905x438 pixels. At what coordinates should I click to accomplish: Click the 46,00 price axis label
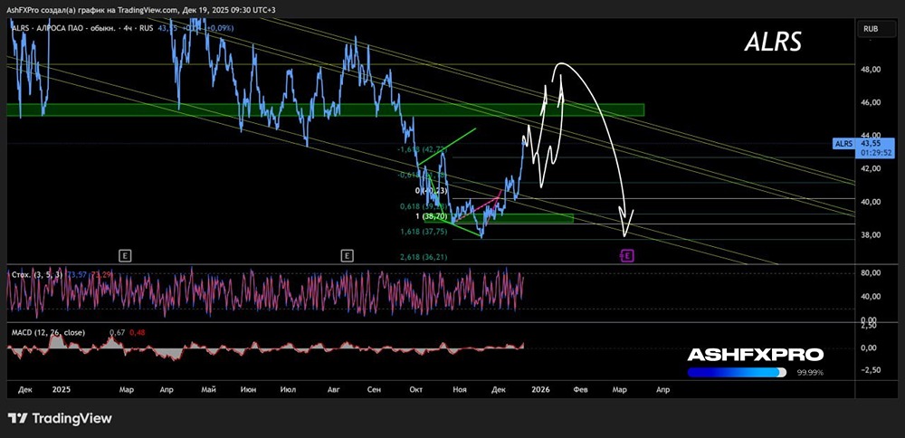(x=871, y=102)
